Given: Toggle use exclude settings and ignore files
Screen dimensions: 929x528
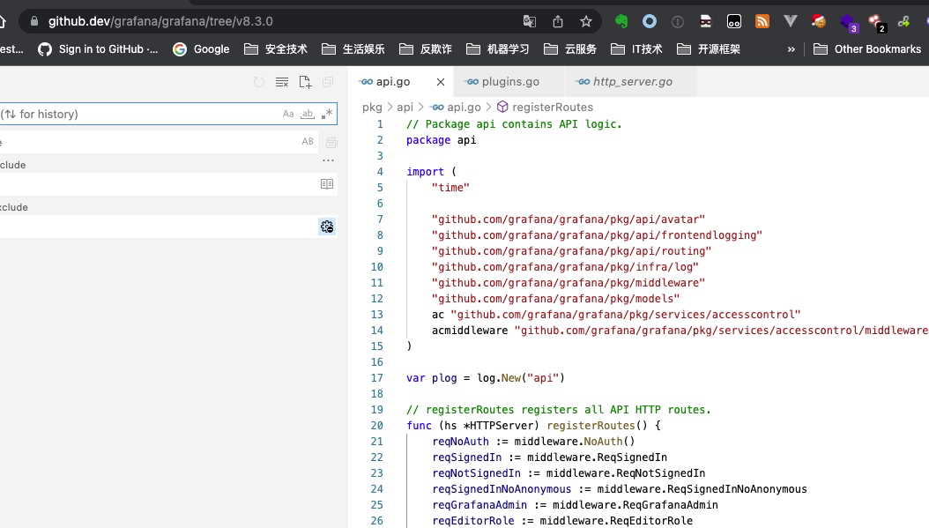Looking at the screenshot, I should pyautogui.click(x=327, y=227).
